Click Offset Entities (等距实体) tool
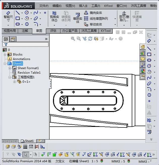Viewport: 159px width, 165px height. point(78,18)
